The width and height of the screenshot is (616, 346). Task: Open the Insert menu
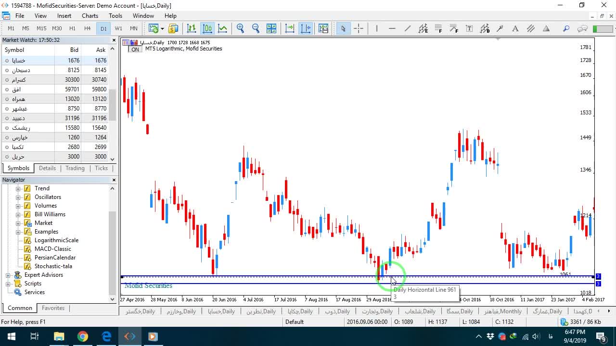(64, 16)
